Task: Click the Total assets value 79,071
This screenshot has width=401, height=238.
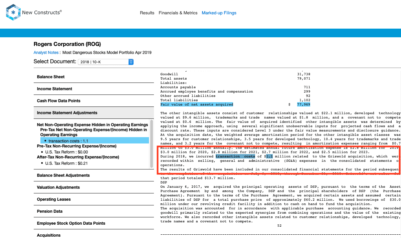Action: coord(304,79)
